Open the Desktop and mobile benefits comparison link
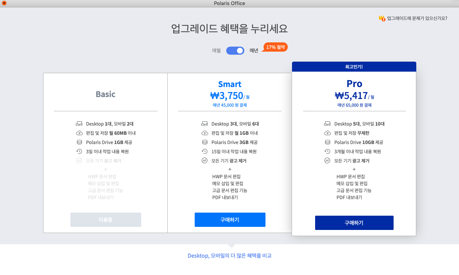The height and width of the screenshot is (275, 459). point(229,256)
